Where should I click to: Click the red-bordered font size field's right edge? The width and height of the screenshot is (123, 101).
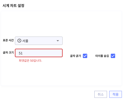(x=61, y=53)
